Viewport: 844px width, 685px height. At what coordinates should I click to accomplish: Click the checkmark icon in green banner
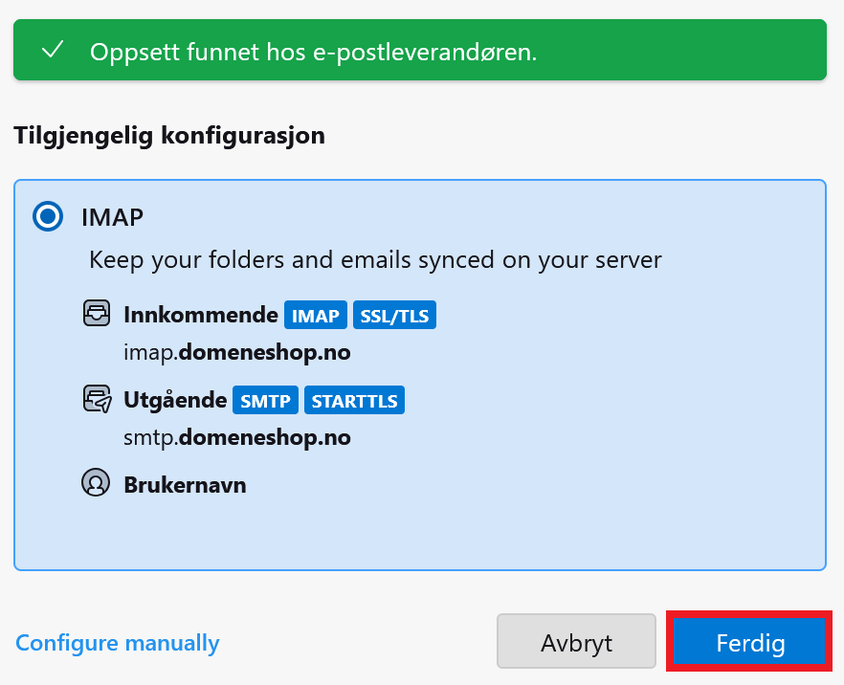coord(53,51)
